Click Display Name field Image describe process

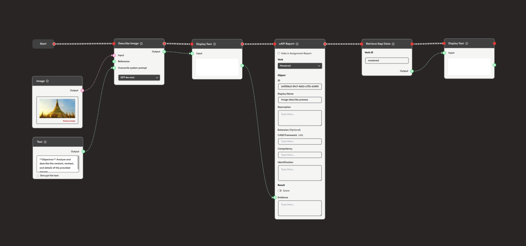click(x=300, y=100)
